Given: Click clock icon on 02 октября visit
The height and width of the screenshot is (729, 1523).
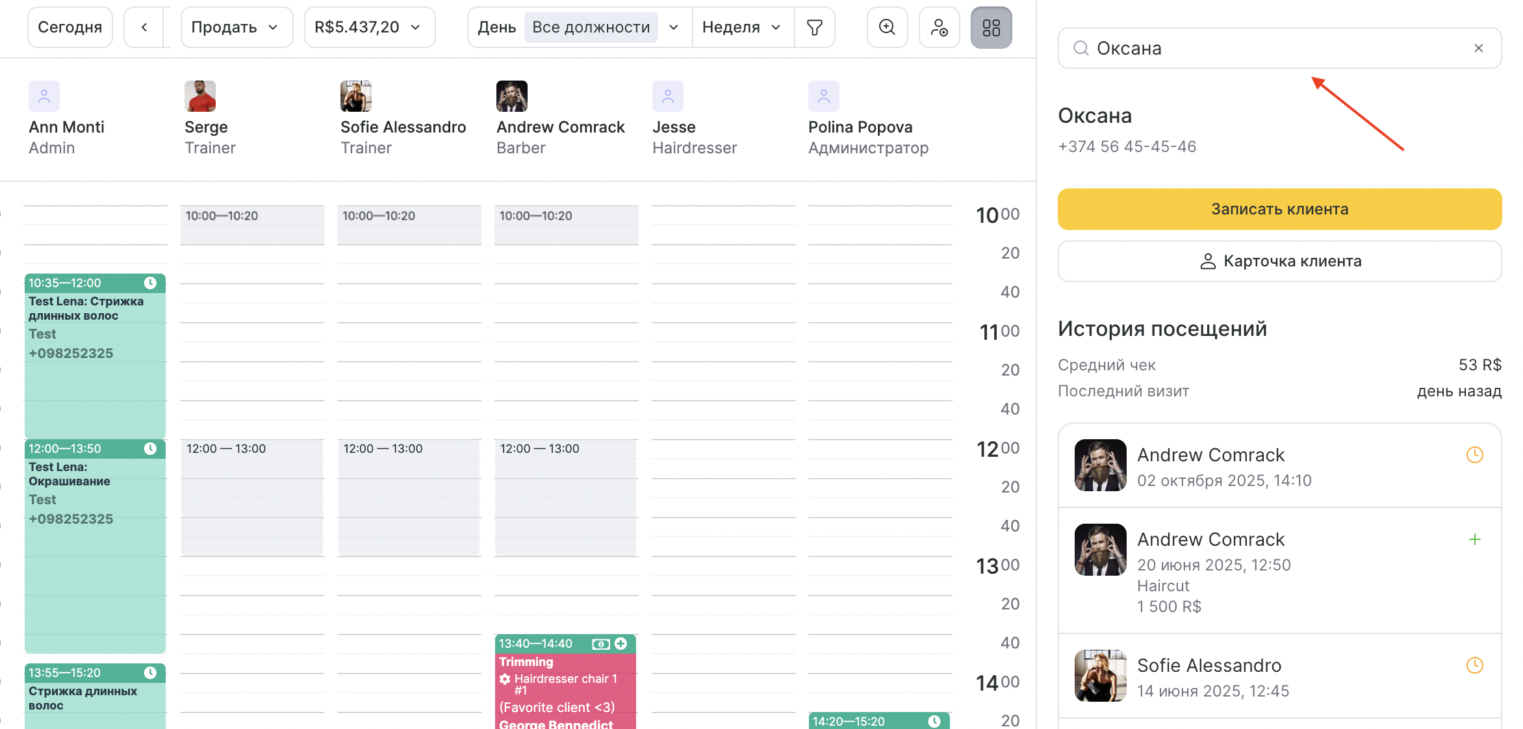Looking at the screenshot, I should pyautogui.click(x=1475, y=455).
